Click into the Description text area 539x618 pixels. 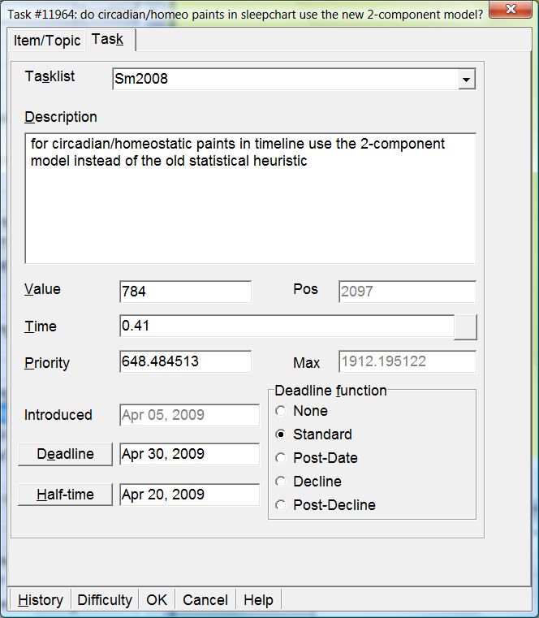pyautogui.click(x=250, y=198)
